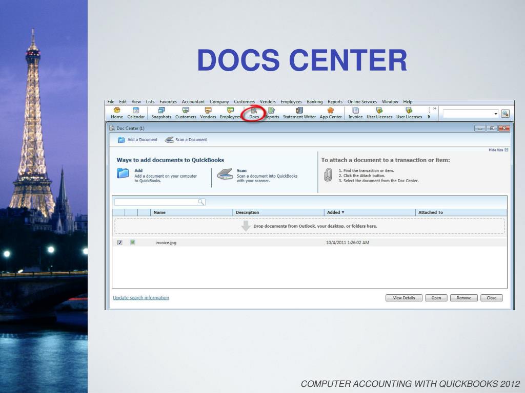The width and height of the screenshot is (525, 393).
Task: Toggle the checkbox for invoice.jpg
Action: [120, 242]
